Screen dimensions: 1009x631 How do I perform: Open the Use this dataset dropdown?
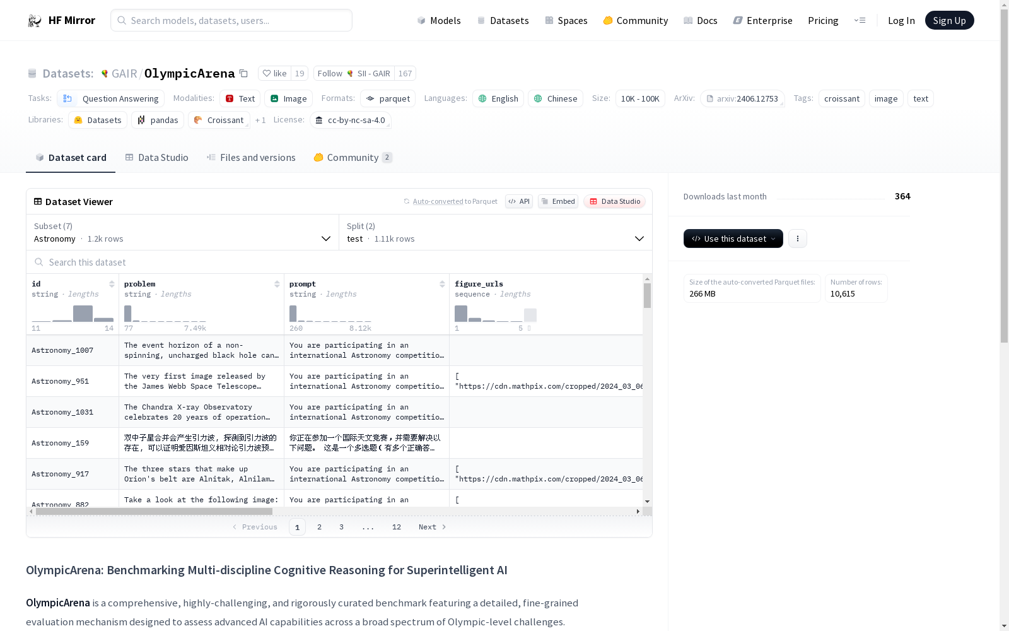pos(733,239)
